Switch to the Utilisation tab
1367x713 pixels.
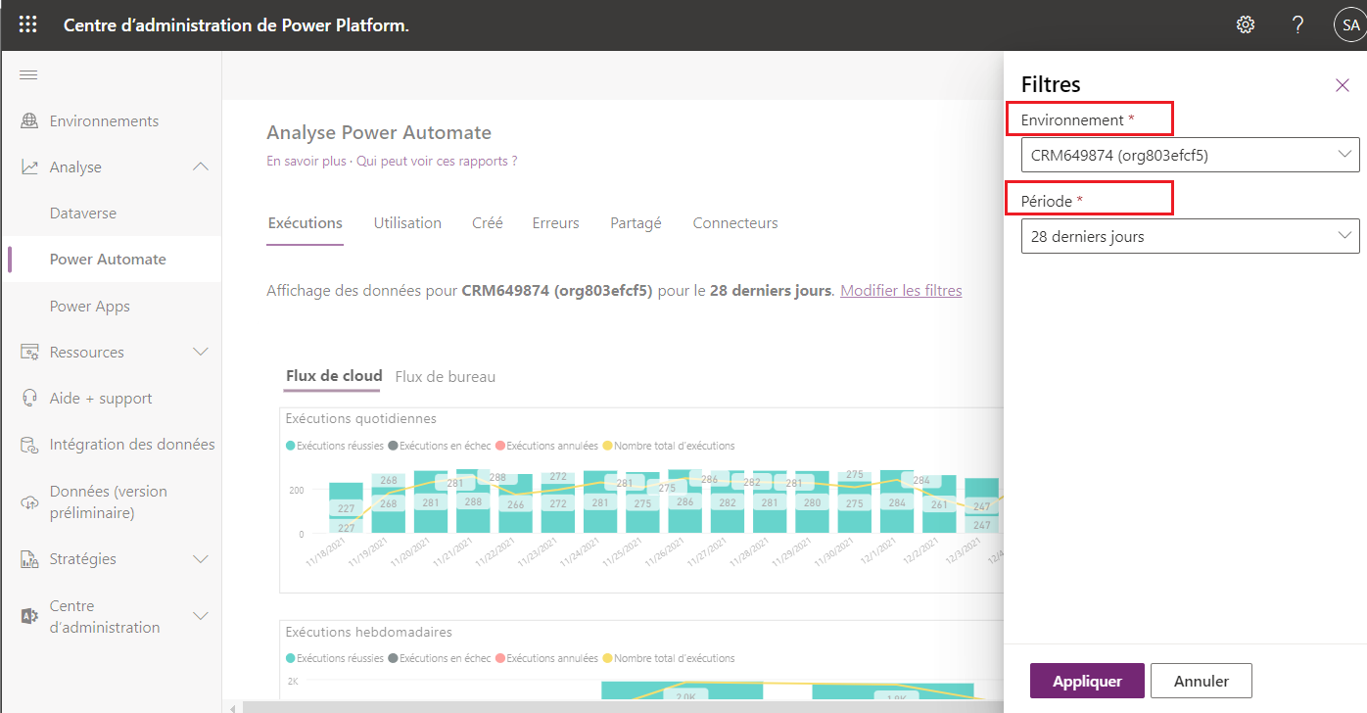pyautogui.click(x=407, y=223)
